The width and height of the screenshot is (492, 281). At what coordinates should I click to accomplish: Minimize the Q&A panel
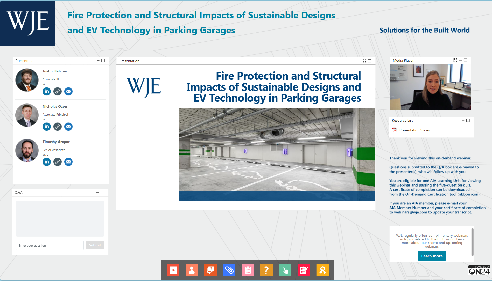pos(97,192)
